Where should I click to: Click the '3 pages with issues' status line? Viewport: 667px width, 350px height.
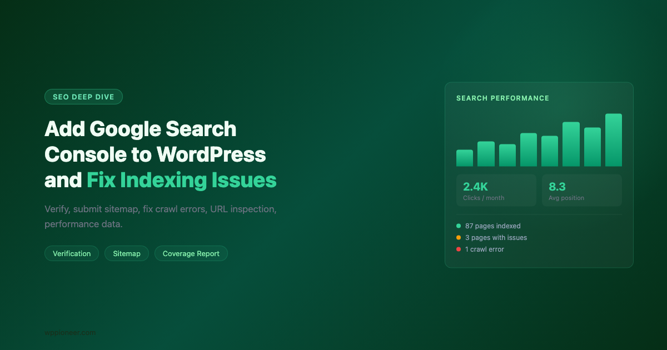(496, 238)
